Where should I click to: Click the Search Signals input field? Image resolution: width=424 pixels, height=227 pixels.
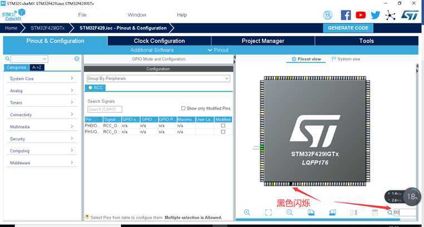(x=105, y=109)
